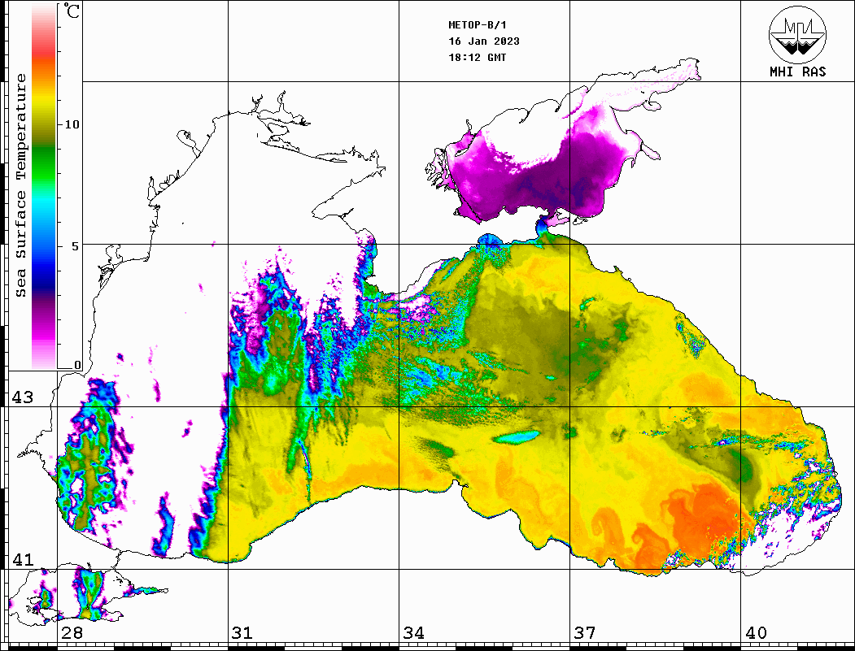Screen dimensions: 855x651
Task: Click the 'MHI RAS' text label
Action: point(797,72)
